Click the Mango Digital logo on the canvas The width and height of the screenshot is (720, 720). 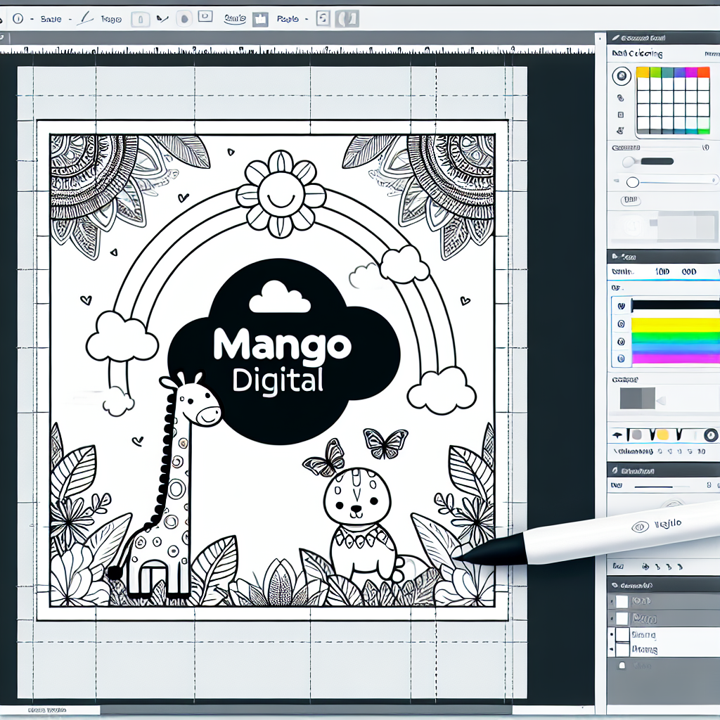(x=283, y=352)
